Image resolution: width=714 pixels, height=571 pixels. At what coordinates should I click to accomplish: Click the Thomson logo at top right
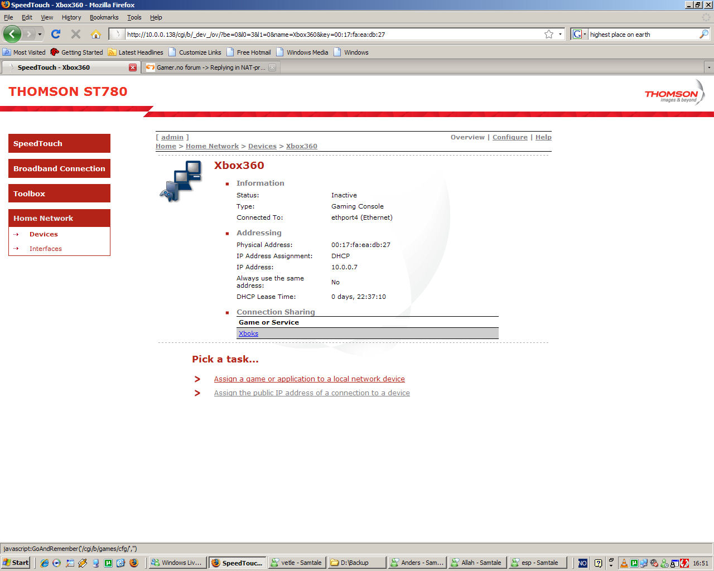[674, 93]
